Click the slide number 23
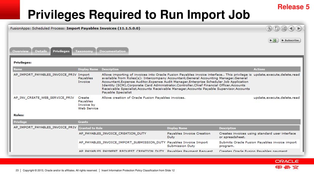314x176 pixels. click(17, 170)
